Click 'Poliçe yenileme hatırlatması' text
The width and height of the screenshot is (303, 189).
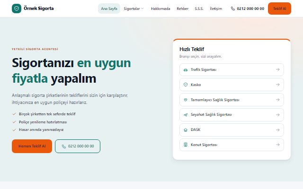pos(43,122)
